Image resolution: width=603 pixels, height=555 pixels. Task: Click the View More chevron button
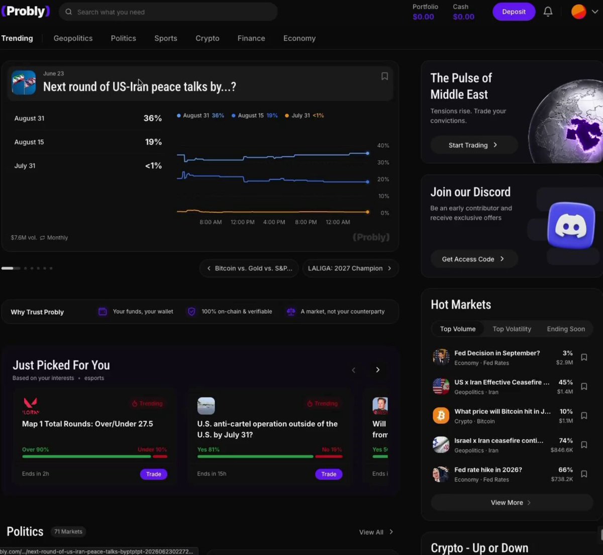coord(512,503)
